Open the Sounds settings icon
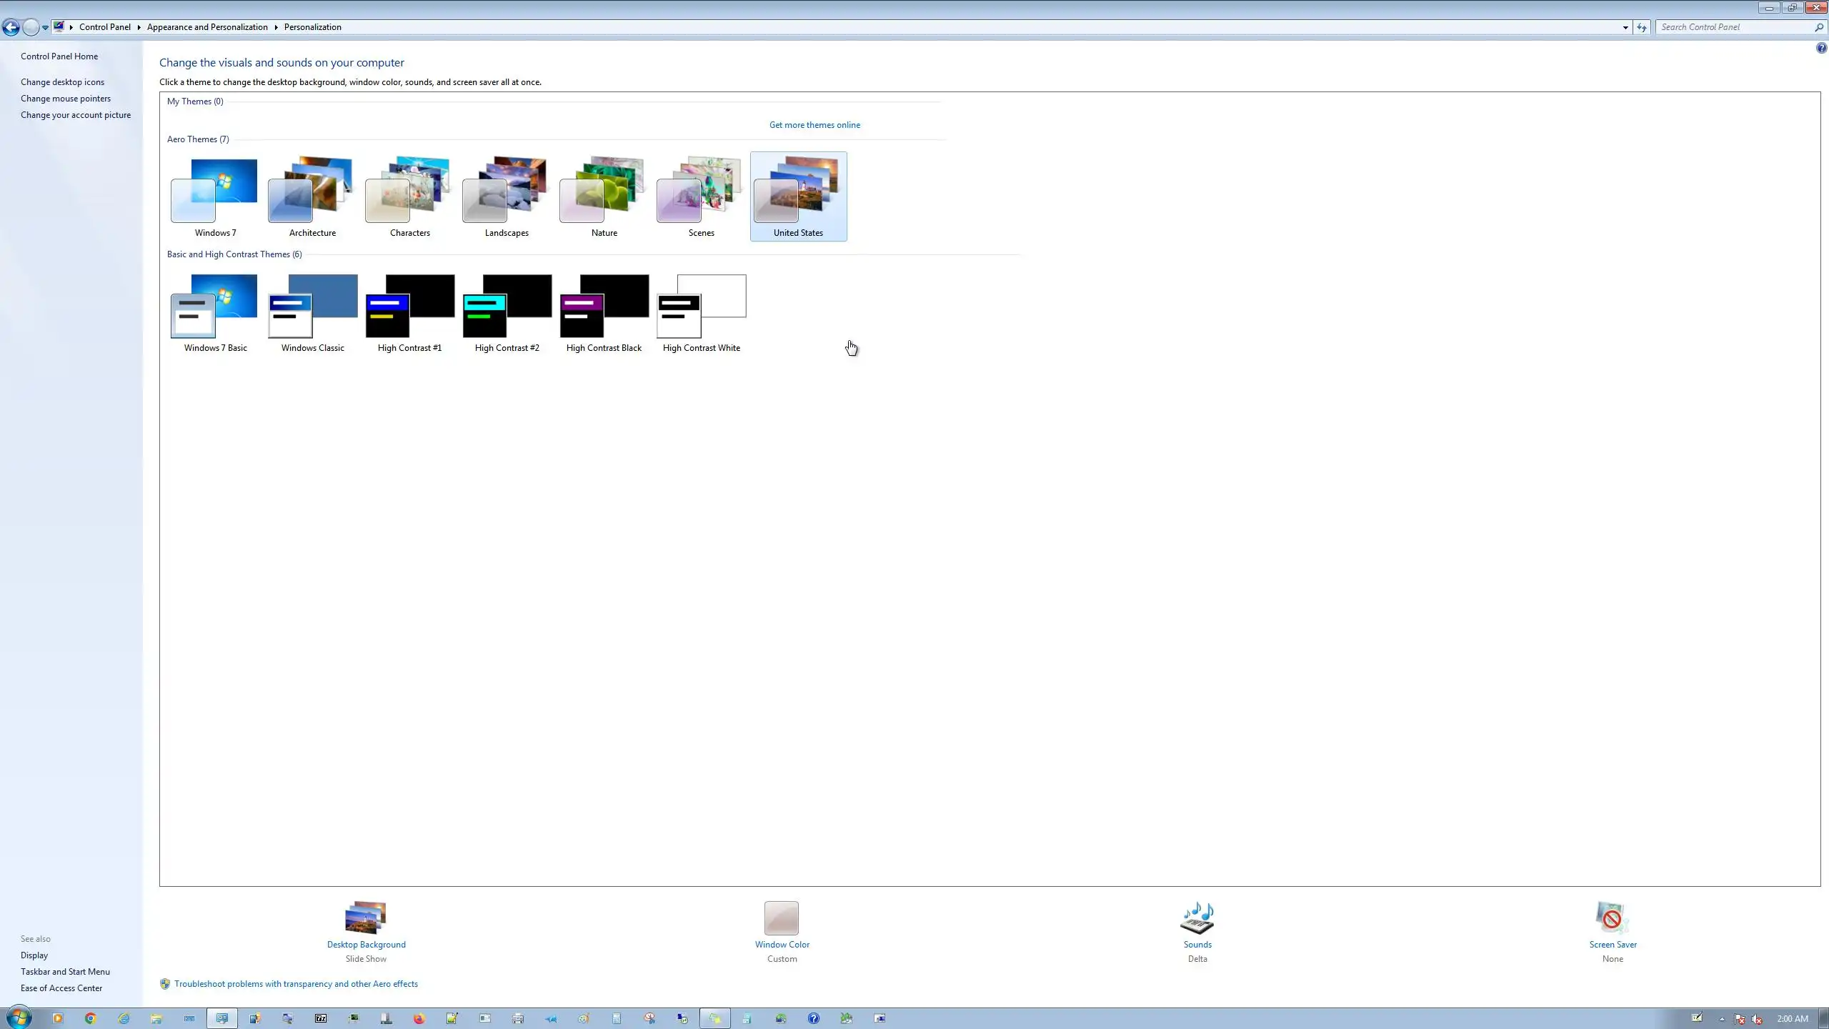The width and height of the screenshot is (1829, 1029). (1197, 918)
